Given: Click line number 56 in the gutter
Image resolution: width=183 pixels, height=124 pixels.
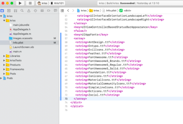Looking at the screenshot, I should [66, 35].
